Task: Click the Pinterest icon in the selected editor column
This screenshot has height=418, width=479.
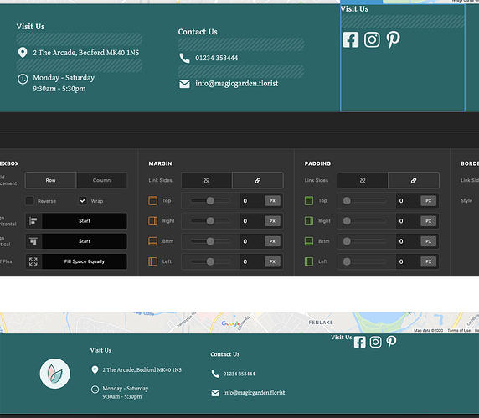Action: pos(393,39)
